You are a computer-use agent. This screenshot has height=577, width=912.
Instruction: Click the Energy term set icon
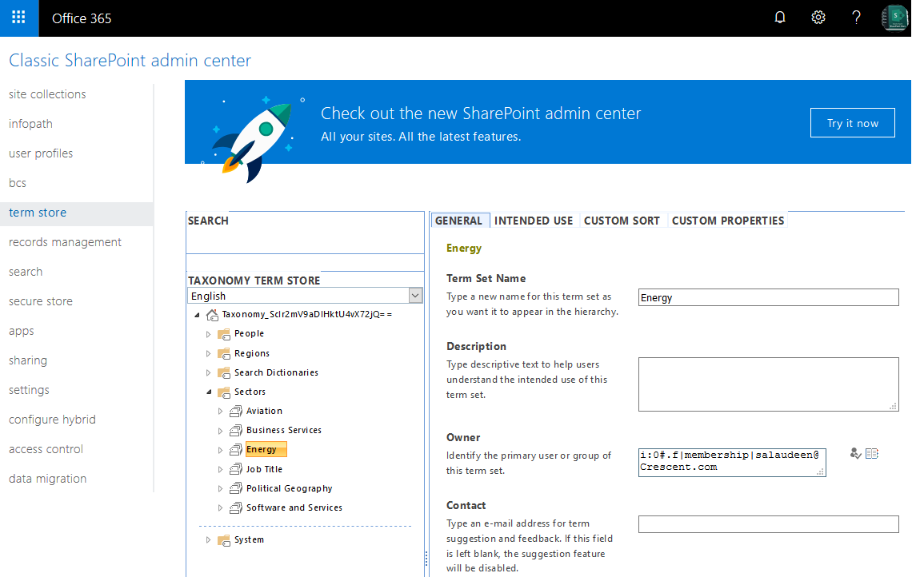(x=235, y=450)
